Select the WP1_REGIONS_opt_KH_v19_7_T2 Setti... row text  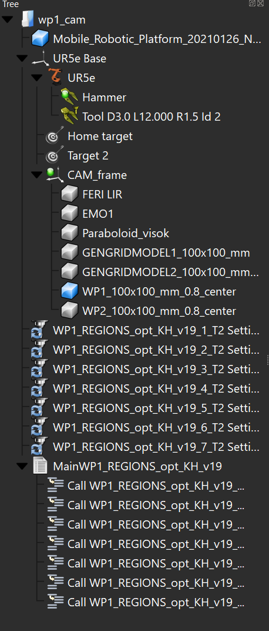click(x=156, y=446)
